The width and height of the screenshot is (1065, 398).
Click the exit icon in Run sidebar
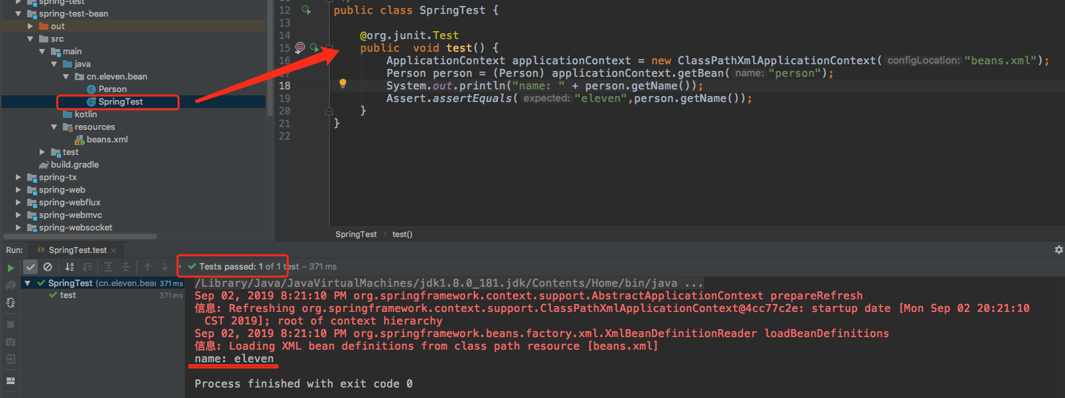pos(11,359)
